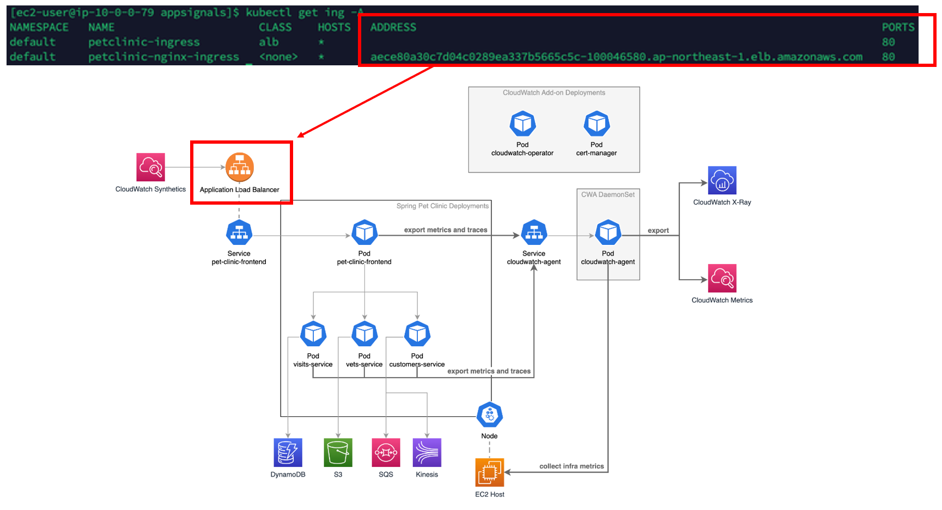Click the customers-service Pod icon
Image resolution: width=942 pixels, height=510 pixels.
[x=417, y=334]
